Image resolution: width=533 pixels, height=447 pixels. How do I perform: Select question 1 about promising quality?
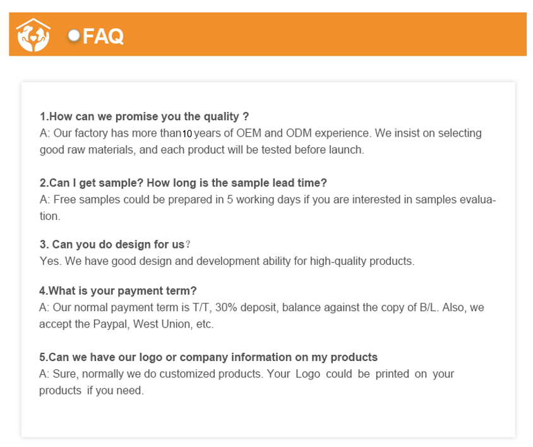click(x=144, y=117)
